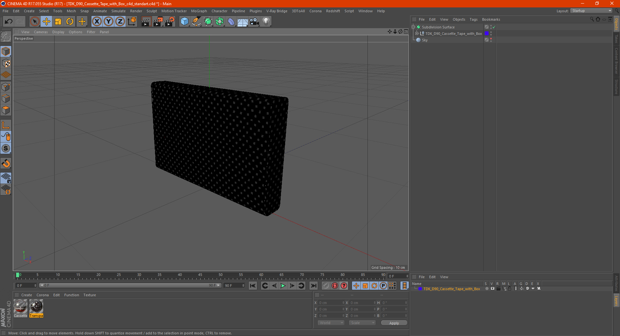Activate the Scale tool
This screenshot has height=336, width=620.
(x=58, y=22)
